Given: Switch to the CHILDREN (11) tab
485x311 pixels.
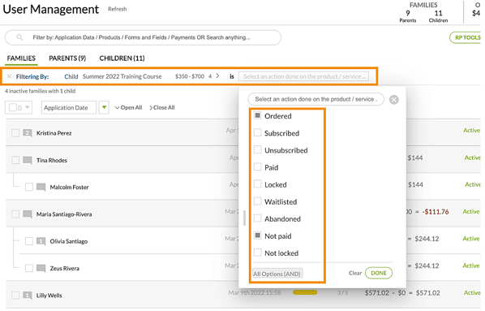Looking at the screenshot, I should (122, 58).
